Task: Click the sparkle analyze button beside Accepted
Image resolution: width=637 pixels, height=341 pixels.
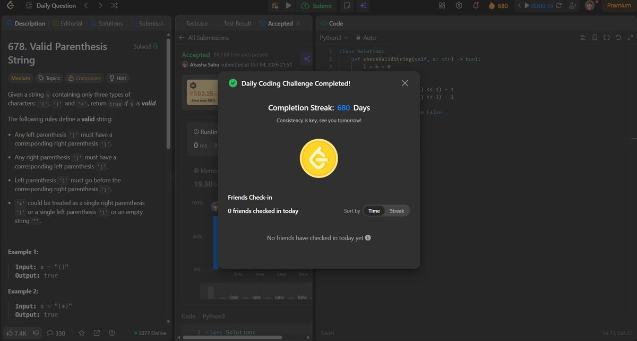Action: (306, 59)
